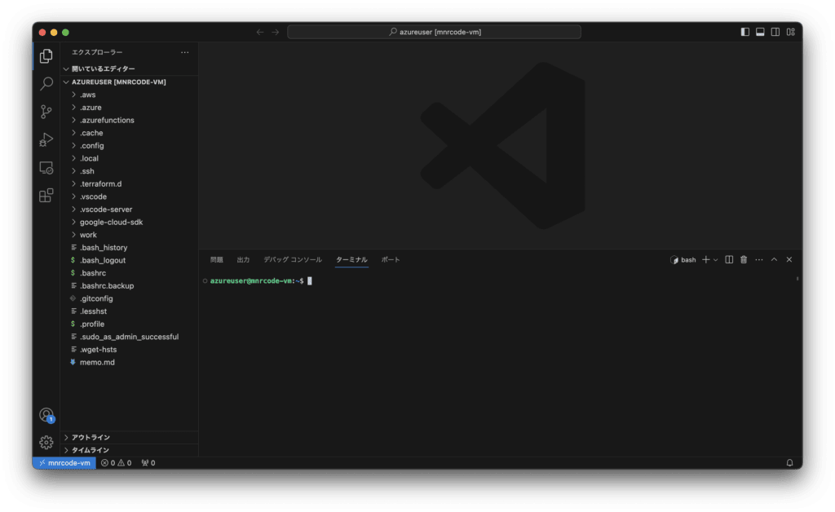Open the Extensions view icon

(x=46, y=196)
